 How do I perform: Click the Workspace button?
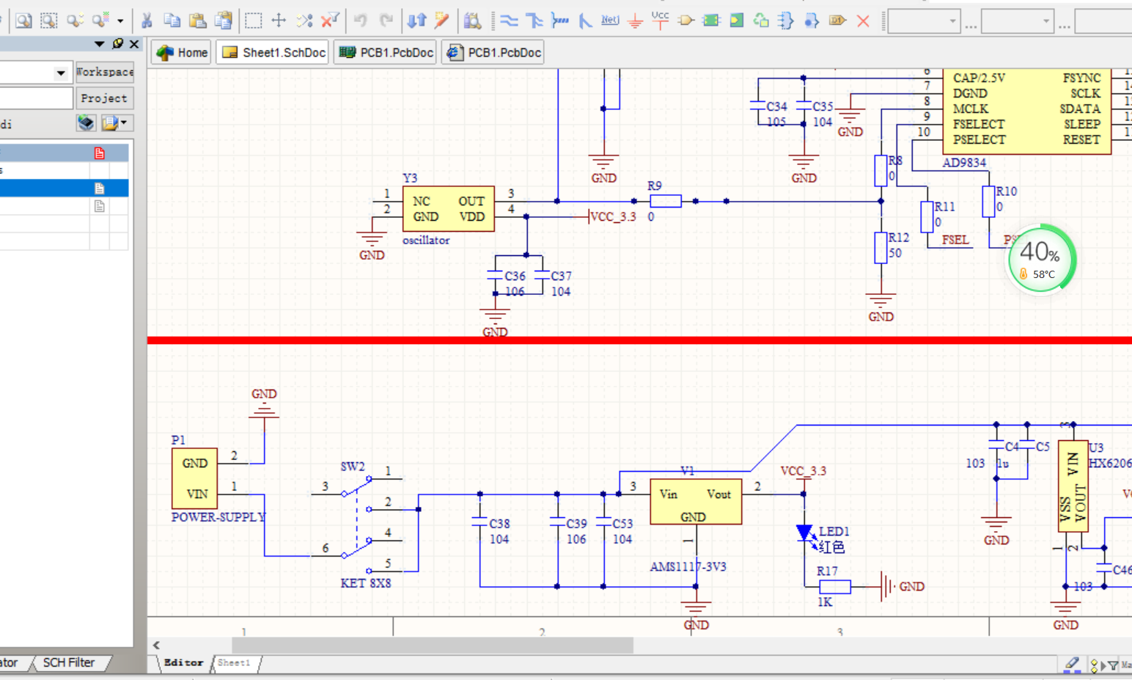point(105,72)
